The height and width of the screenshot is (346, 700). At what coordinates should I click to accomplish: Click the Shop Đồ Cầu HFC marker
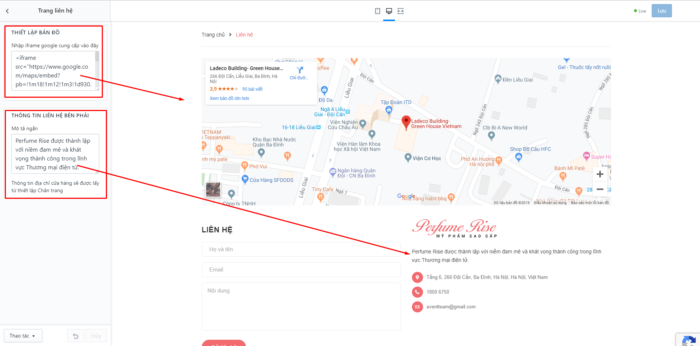(x=519, y=157)
